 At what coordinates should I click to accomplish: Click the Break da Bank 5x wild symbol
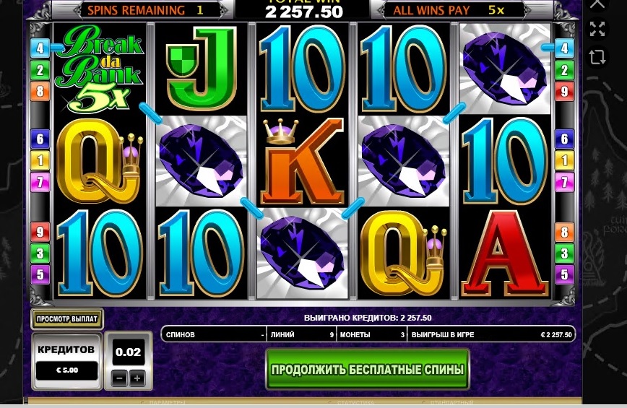[x=100, y=69]
